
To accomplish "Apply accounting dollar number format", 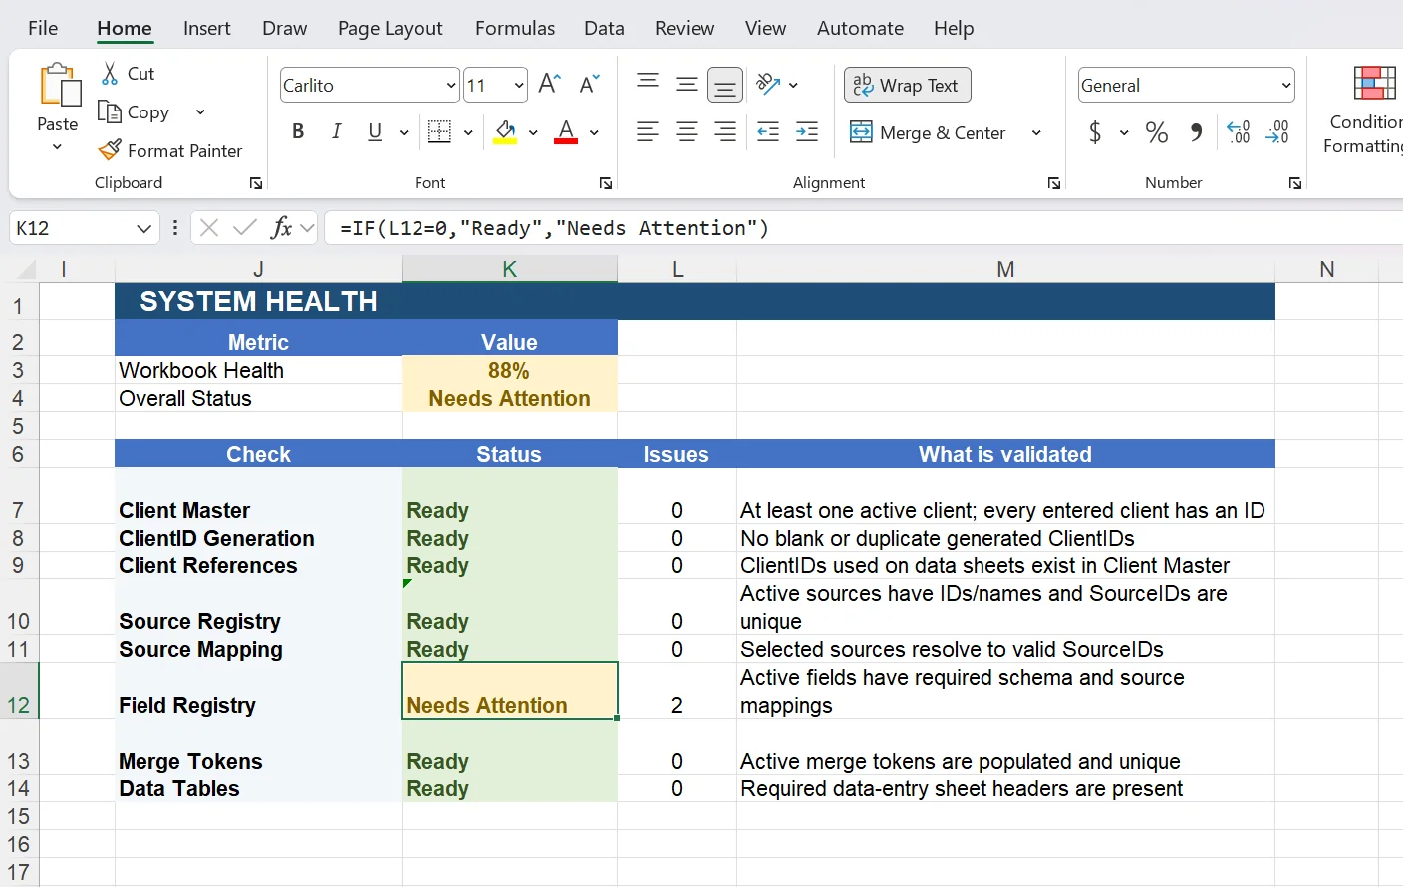I will click(1095, 131).
